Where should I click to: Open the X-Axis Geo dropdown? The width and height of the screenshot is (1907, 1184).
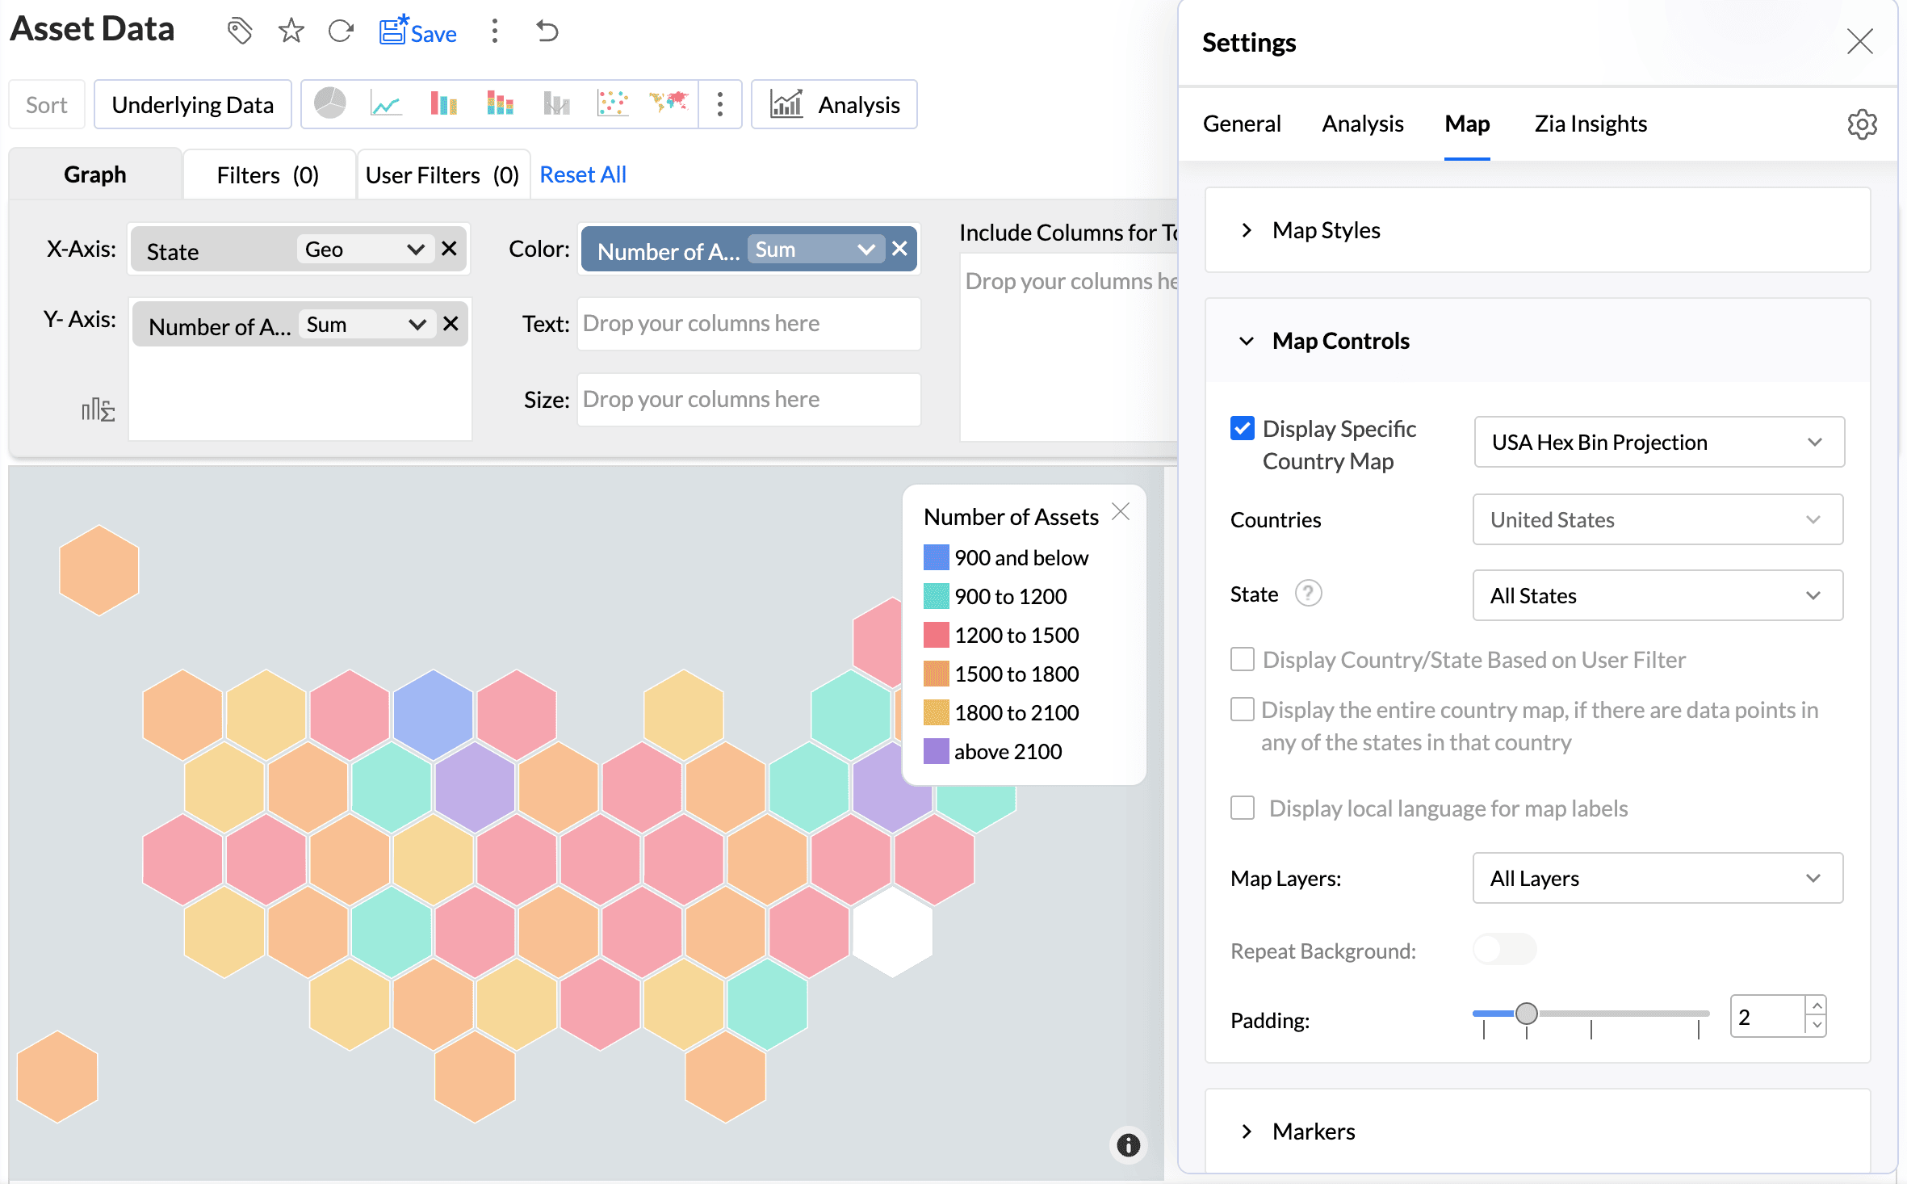click(x=365, y=250)
